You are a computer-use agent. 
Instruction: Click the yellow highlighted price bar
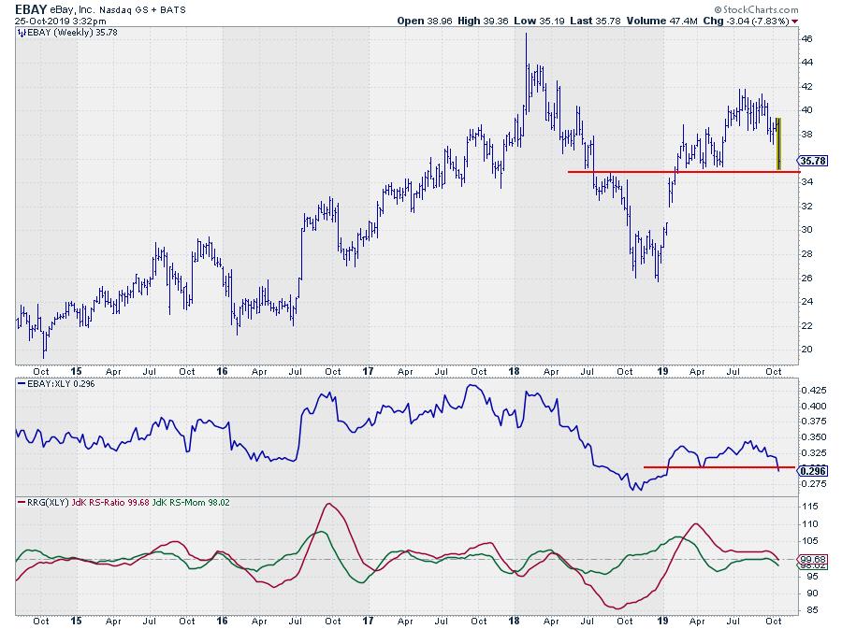pos(778,144)
